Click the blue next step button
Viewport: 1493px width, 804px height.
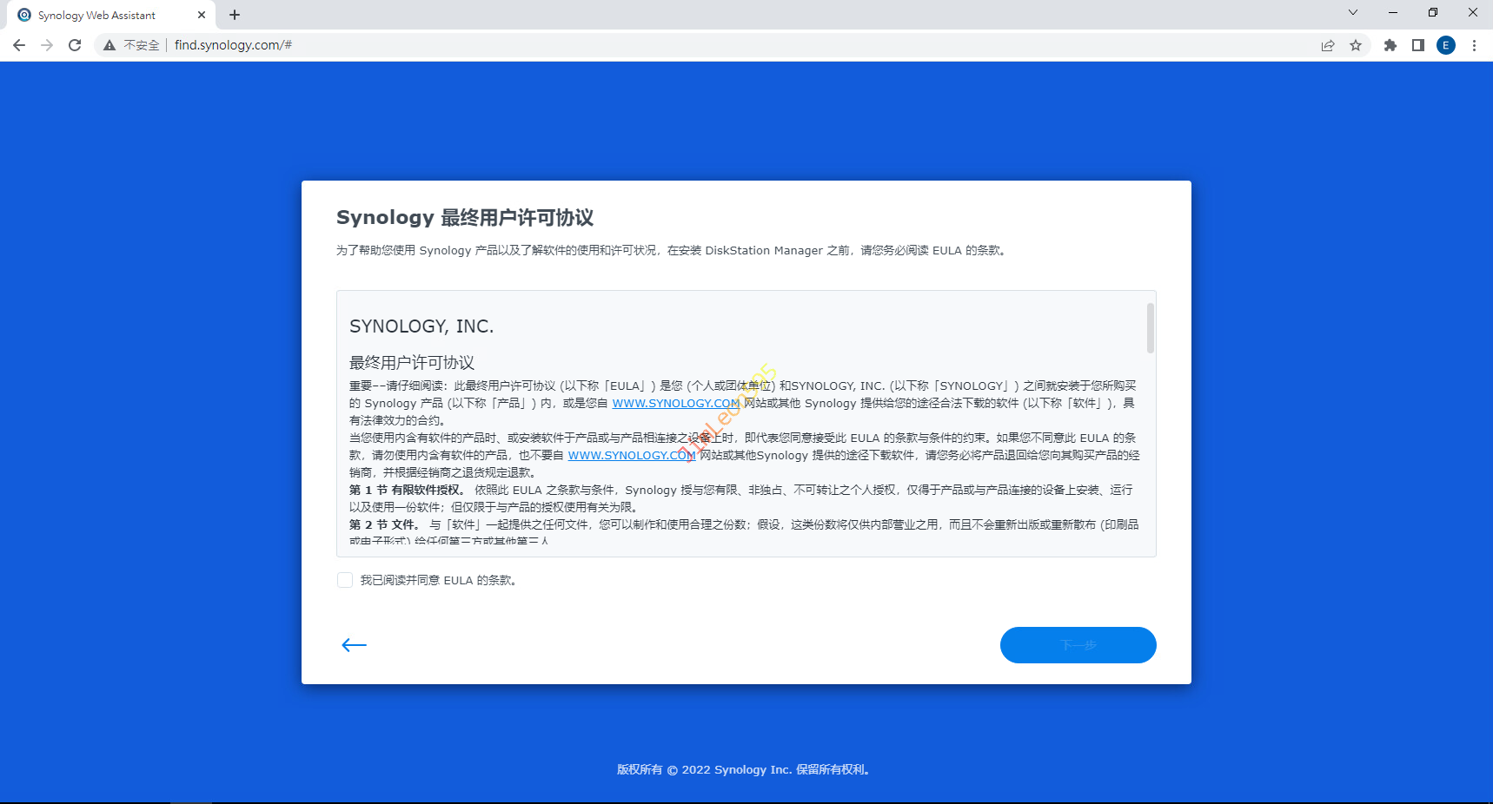(x=1078, y=644)
